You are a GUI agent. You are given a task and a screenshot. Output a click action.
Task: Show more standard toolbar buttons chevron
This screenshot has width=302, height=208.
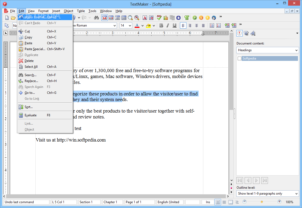tap(221, 17)
